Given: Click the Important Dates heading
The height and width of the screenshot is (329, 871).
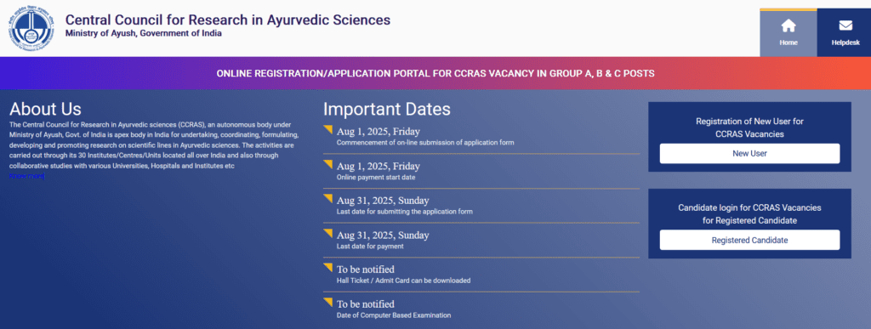Looking at the screenshot, I should point(387,109).
